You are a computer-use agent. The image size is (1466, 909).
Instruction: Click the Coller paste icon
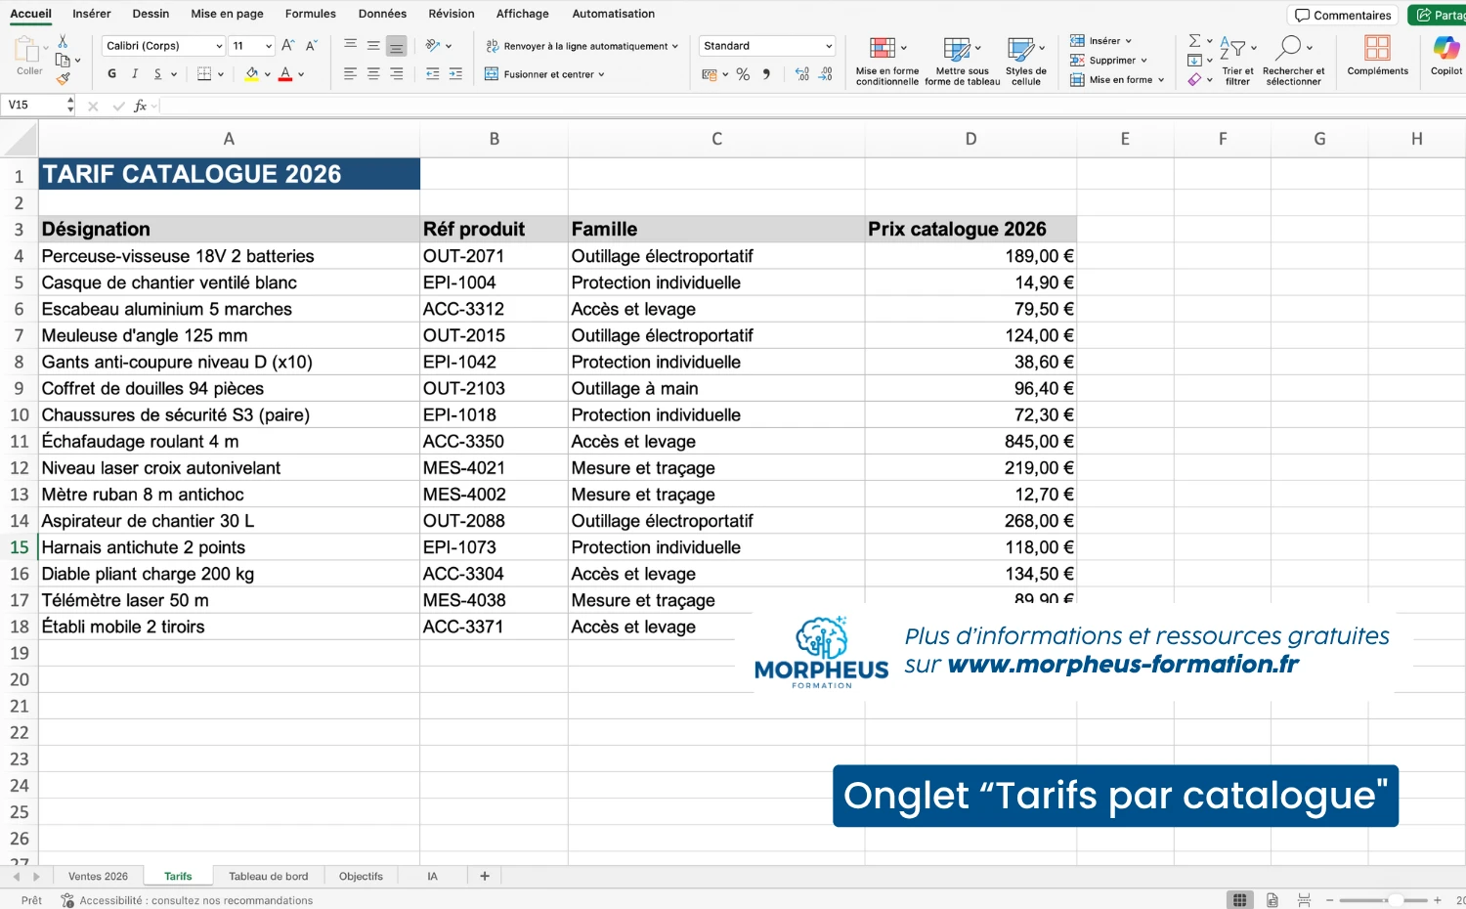coord(27,49)
